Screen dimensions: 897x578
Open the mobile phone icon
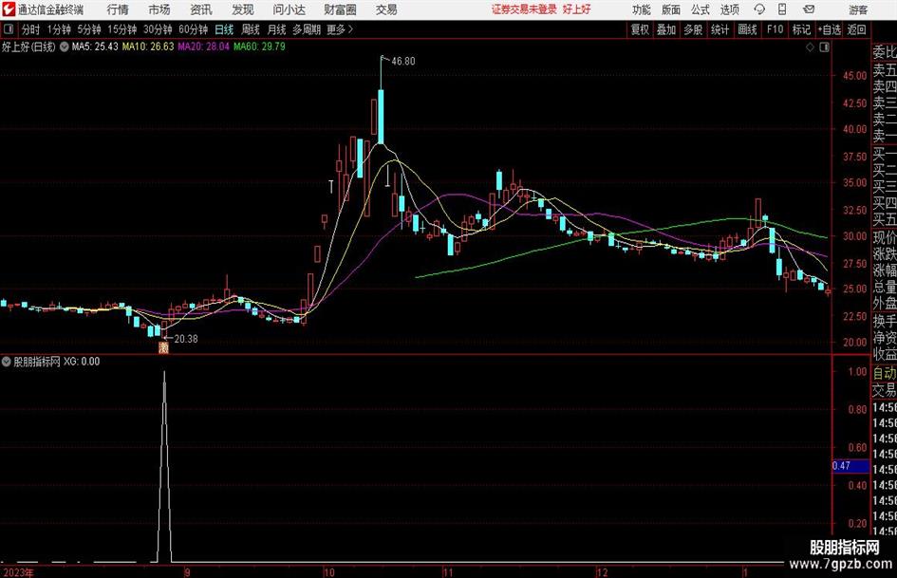pyautogui.click(x=782, y=9)
